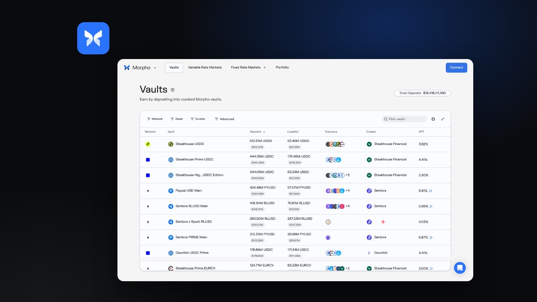Image resolution: width=537 pixels, height=302 pixels.
Task: Expand the Morpho dropdown chevron
Action: point(155,68)
